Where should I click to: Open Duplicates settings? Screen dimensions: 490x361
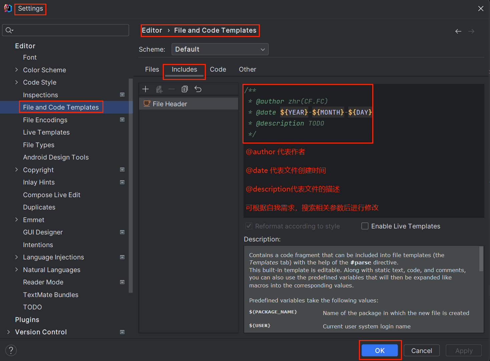click(x=39, y=207)
